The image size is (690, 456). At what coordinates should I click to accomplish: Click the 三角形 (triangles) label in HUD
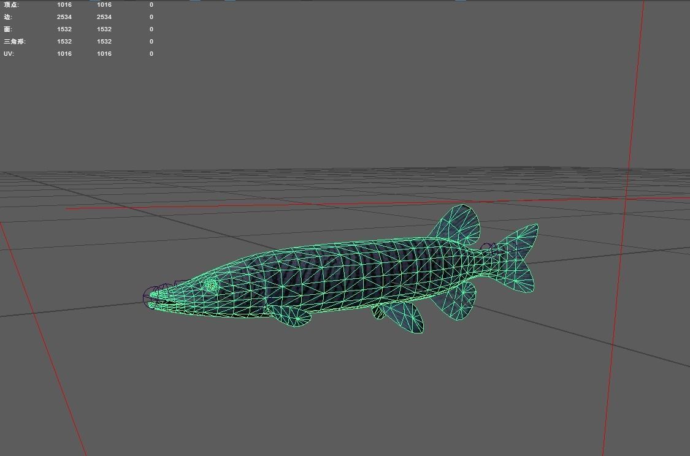click(15, 42)
